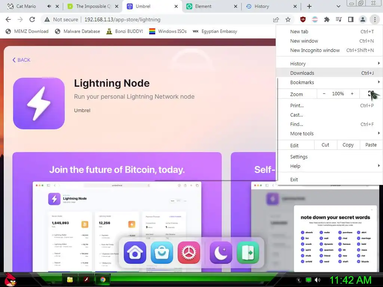Click the Lightning Node app icon
This screenshot has height=287, width=383.
39,104
